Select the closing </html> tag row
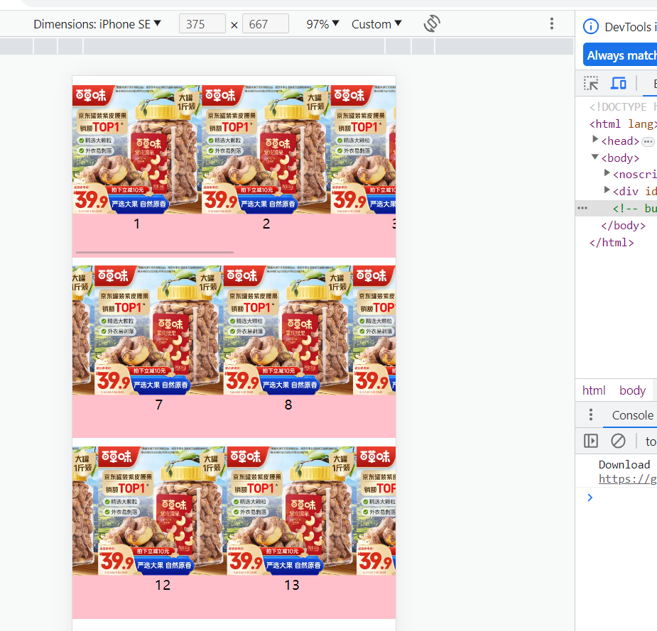Image resolution: width=657 pixels, height=631 pixels. 612,243
